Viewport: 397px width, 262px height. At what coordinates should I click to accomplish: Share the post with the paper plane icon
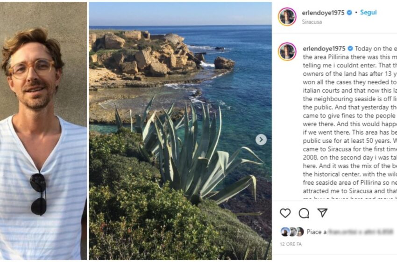(322, 213)
